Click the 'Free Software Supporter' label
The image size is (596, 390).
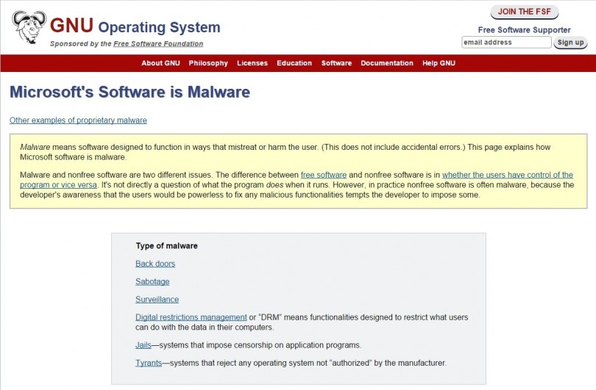click(x=524, y=29)
